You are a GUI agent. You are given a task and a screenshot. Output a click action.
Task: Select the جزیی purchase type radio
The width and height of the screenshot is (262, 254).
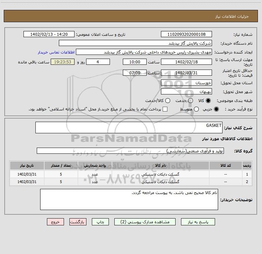tap(216, 109)
